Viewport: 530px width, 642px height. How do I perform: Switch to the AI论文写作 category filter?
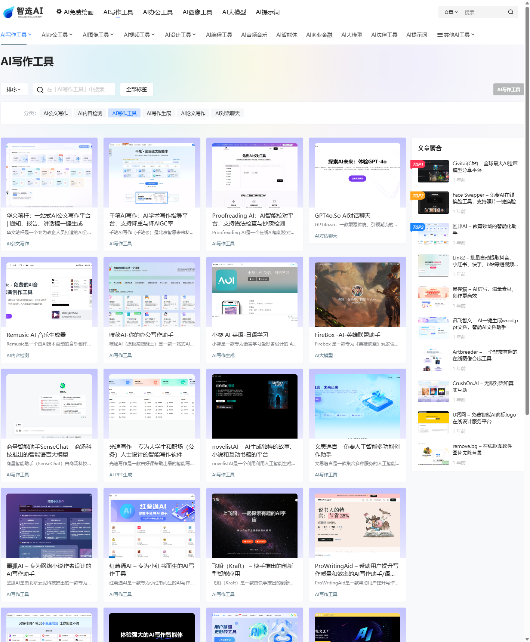click(193, 113)
